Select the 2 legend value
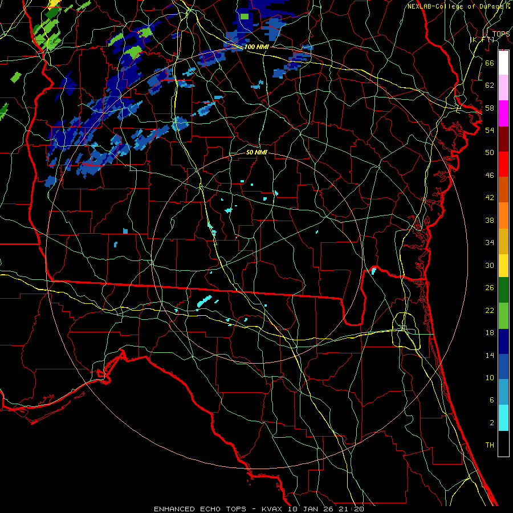The width and height of the screenshot is (513, 513). (491, 423)
